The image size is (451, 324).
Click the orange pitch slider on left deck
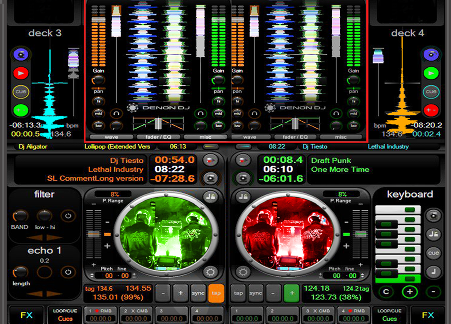click(94, 234)
